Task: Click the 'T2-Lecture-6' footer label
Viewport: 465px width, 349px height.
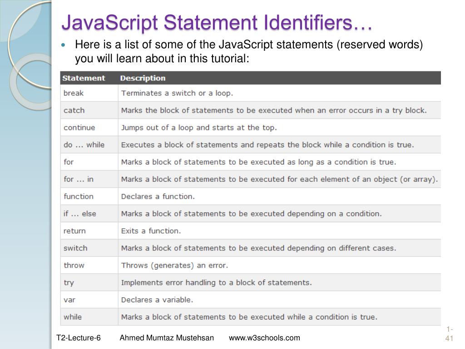Action: 79,338
